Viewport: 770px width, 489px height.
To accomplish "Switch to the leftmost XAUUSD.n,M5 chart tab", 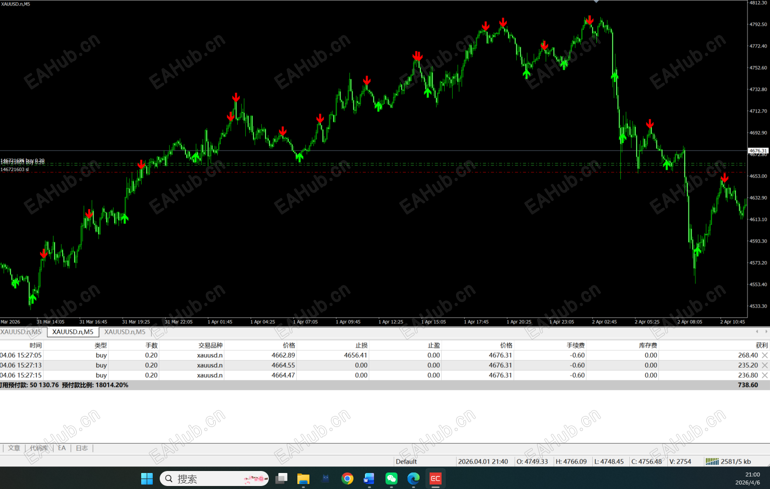I will click(21, 332).
